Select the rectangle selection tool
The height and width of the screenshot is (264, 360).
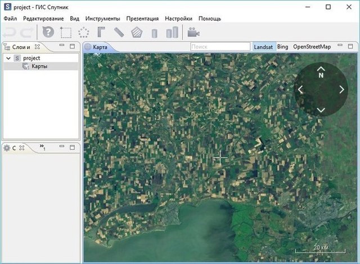(66, 33)
